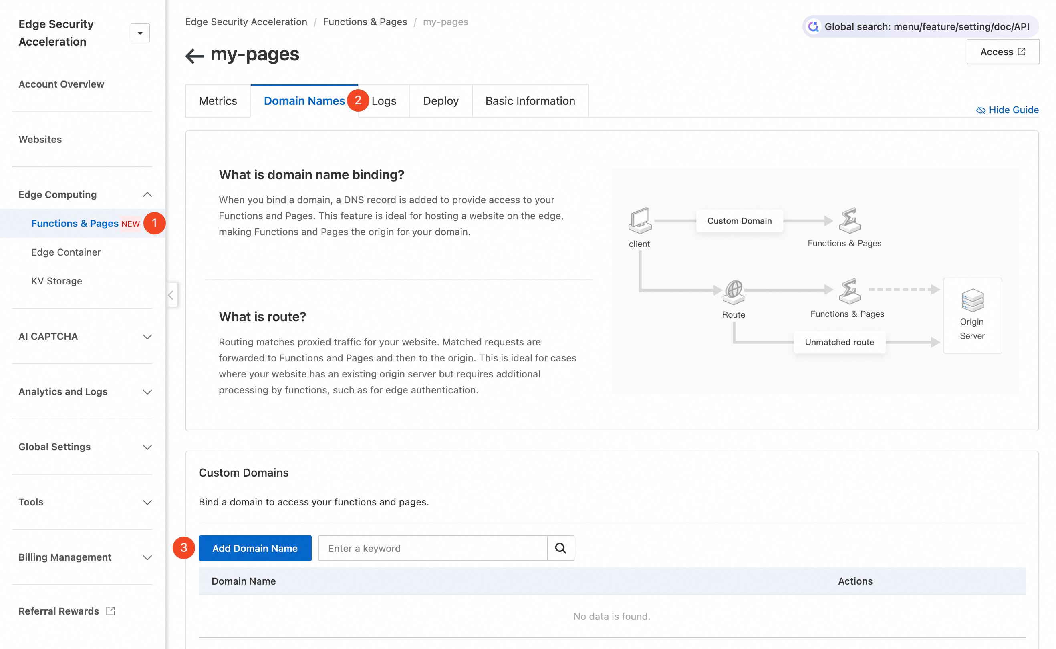Viewport: 1056px width, 649px height.
Task: Click the Route globe icon in diagram
Action: [x=734, y=291]
